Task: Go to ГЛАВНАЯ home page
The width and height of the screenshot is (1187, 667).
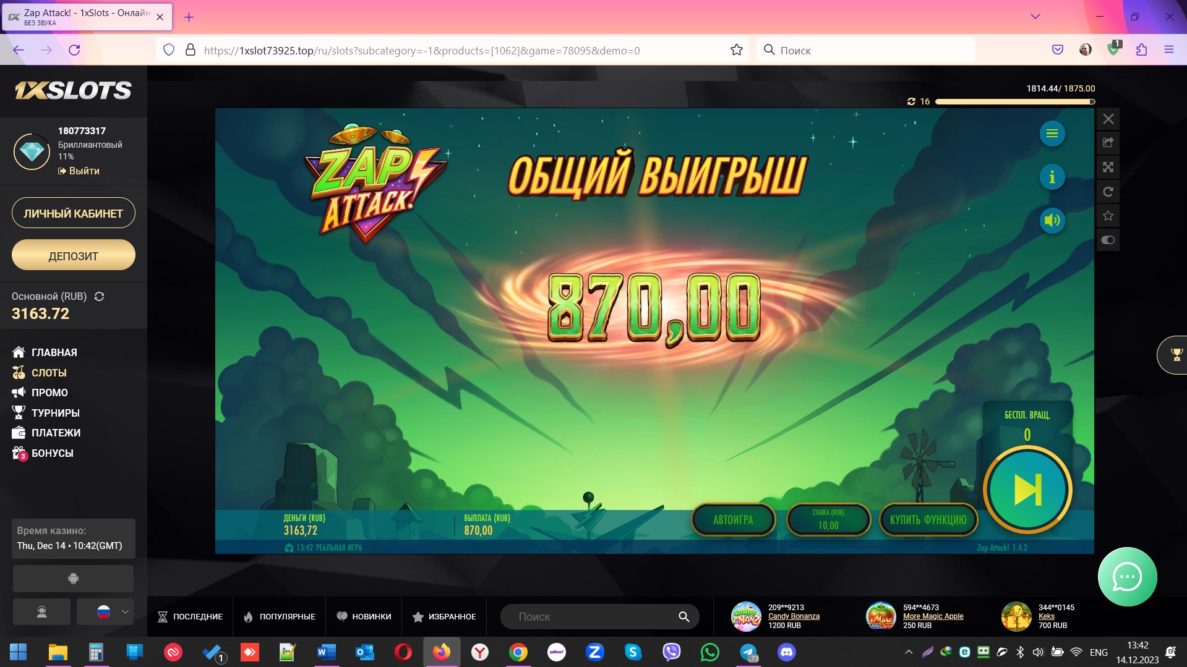Action: [x=45, y=352]
